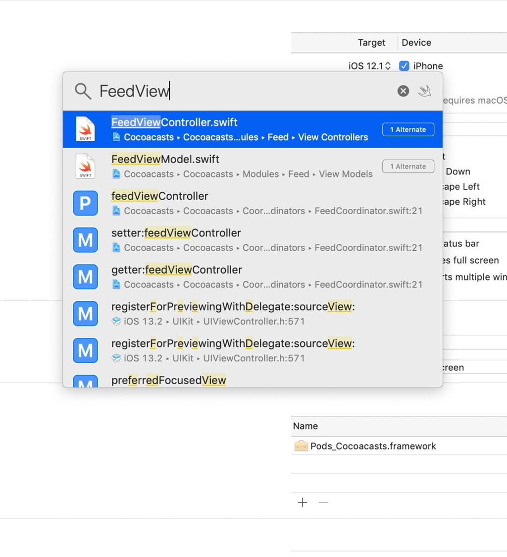Toggle the iPhone device checkbox
This screenshot has height=557, width=507.
point(404,66)
